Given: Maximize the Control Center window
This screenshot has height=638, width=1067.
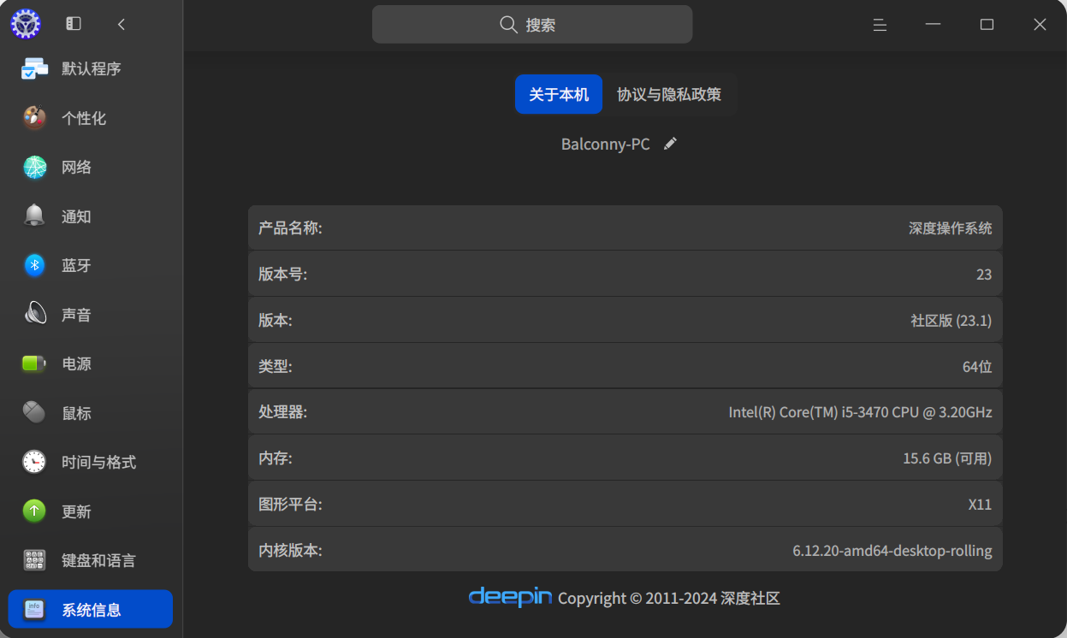Looking at the screenshot, I should (987, 25).
